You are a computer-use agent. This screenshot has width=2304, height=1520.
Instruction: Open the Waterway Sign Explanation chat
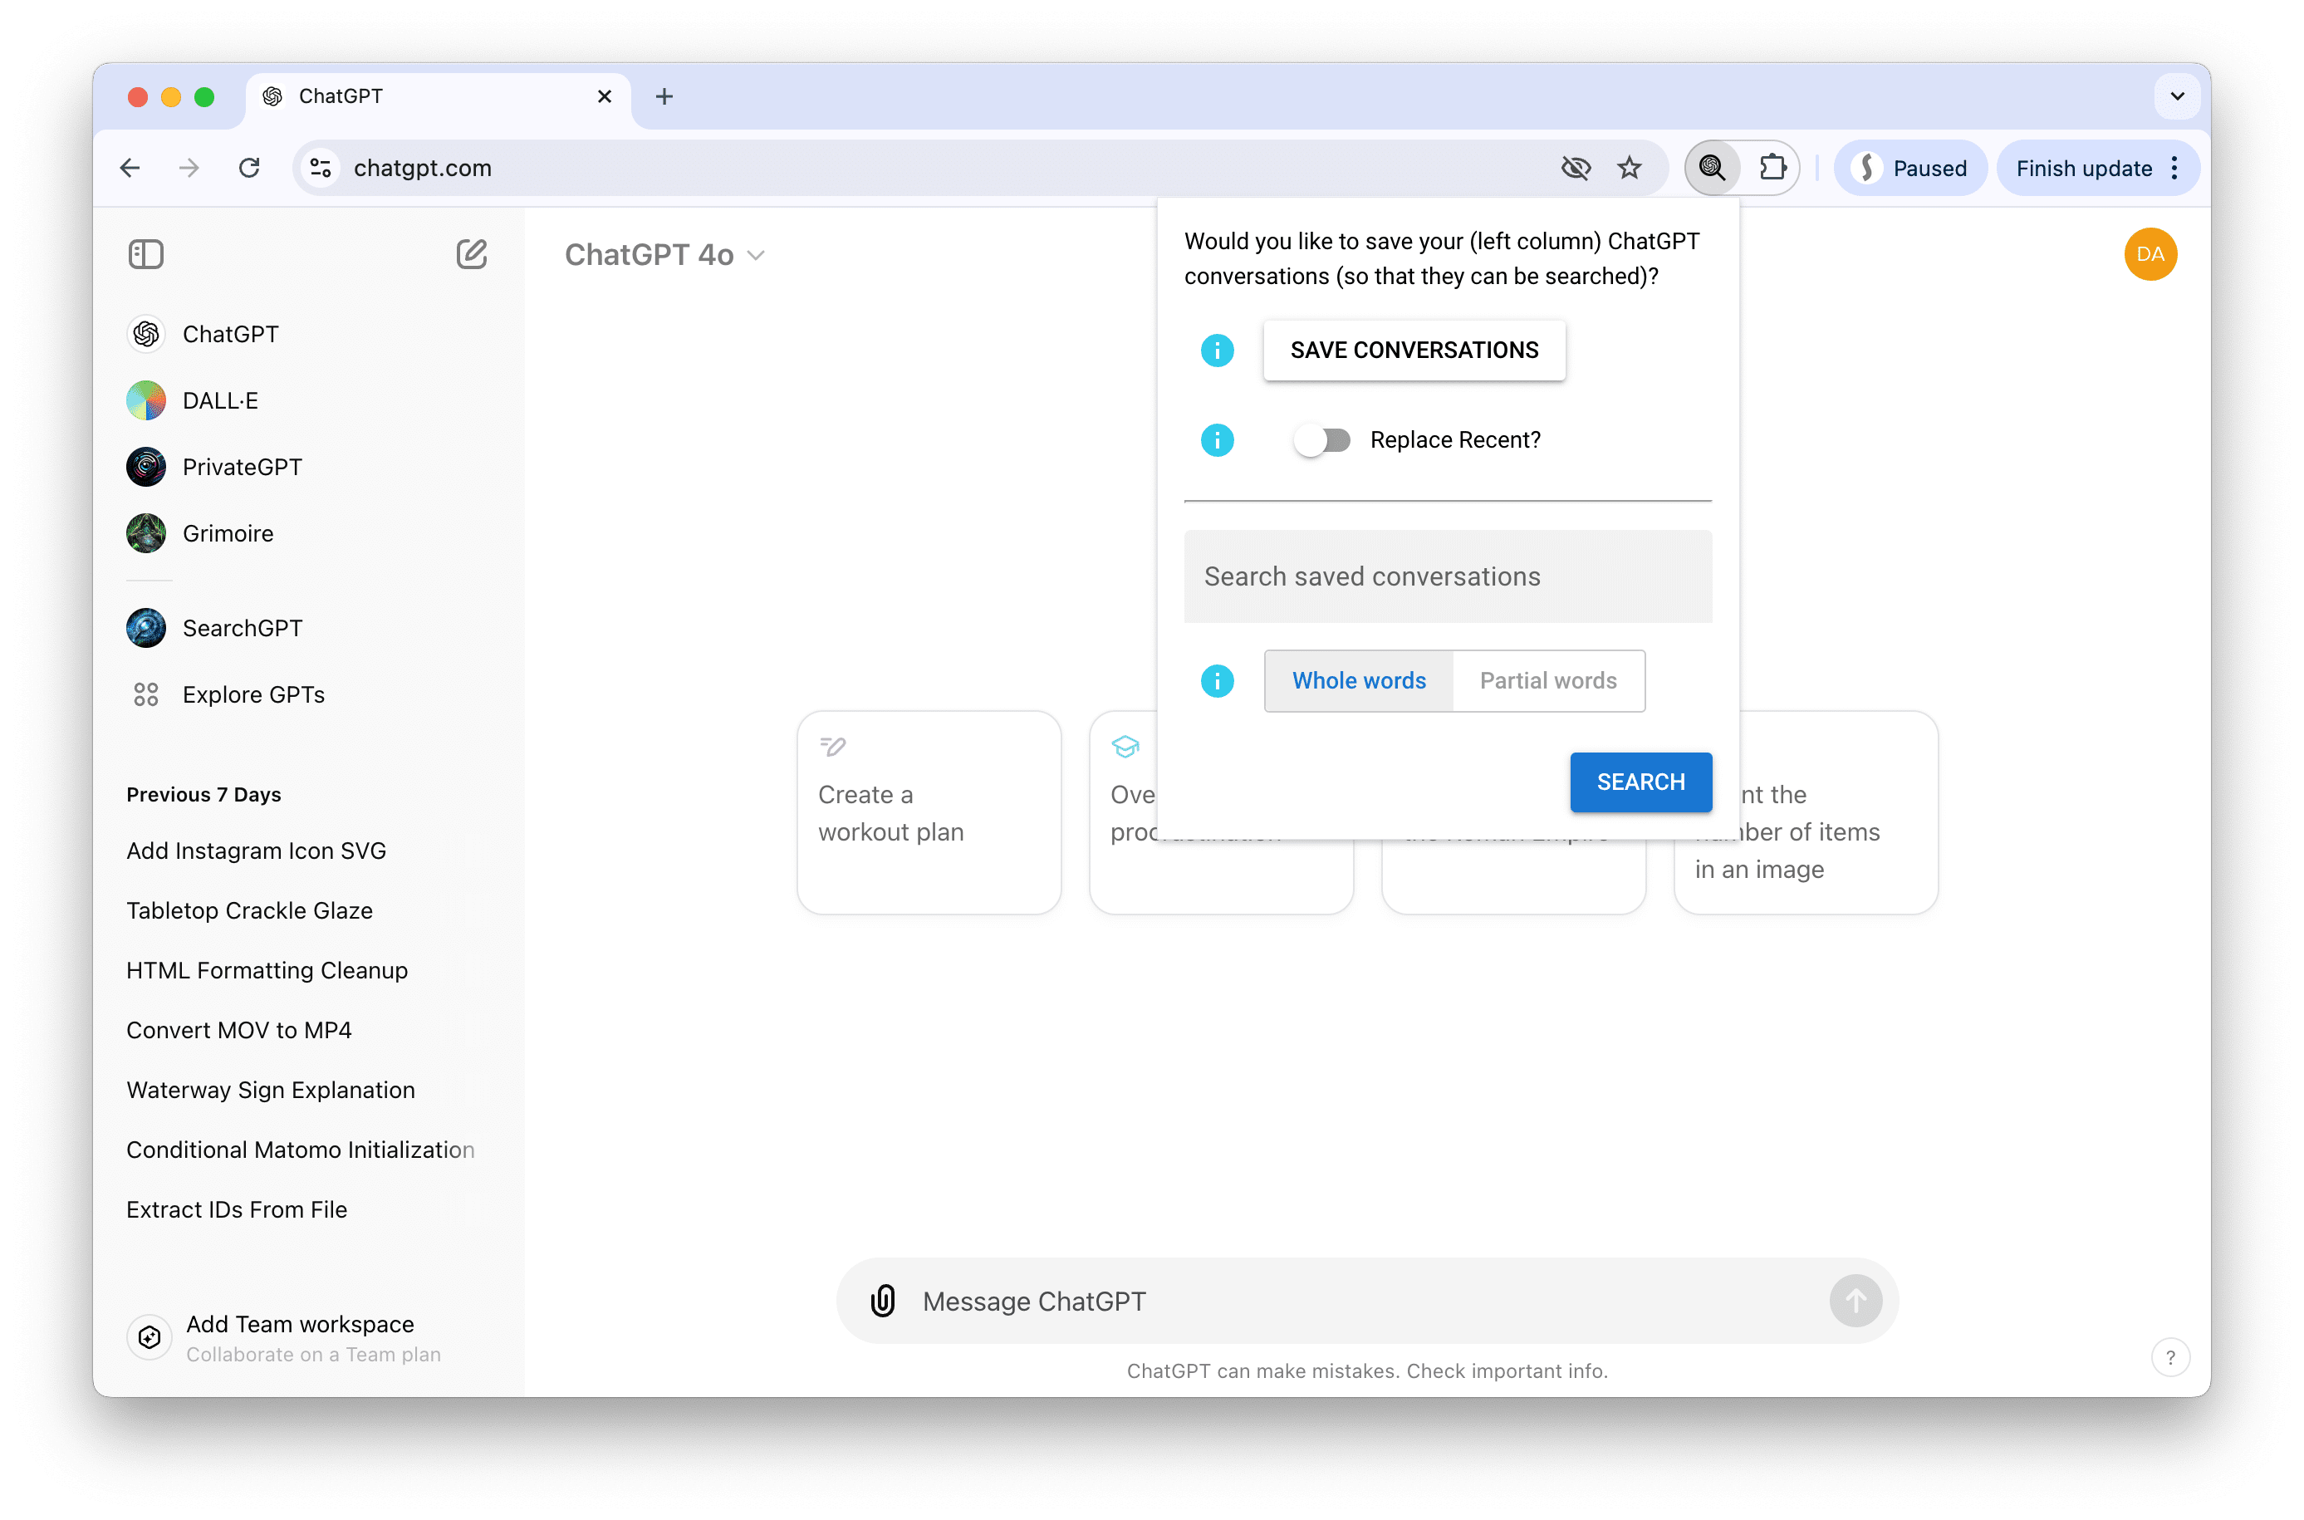(271, 1091)
